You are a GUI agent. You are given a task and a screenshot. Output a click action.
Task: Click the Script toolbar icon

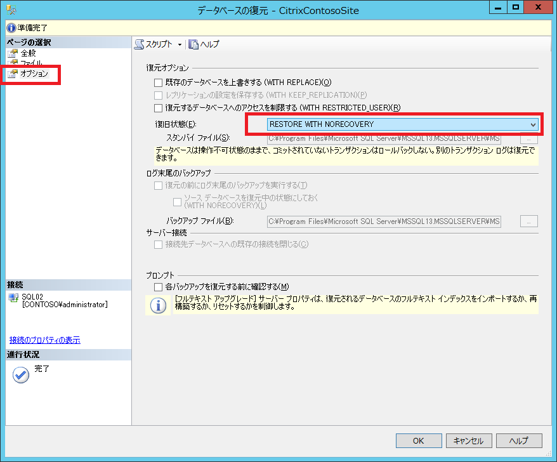click(x=140, y=44)
